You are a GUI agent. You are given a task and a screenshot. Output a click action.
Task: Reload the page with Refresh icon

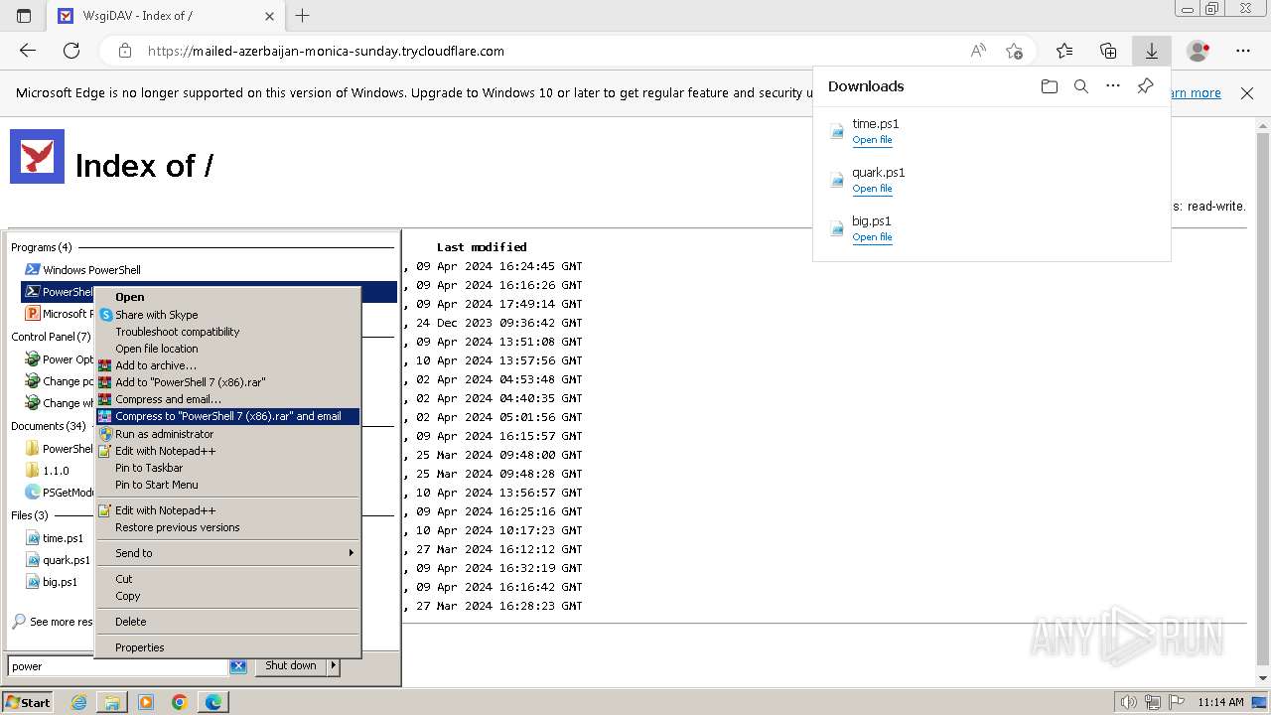pyautogui.click(x=71, y=51)
